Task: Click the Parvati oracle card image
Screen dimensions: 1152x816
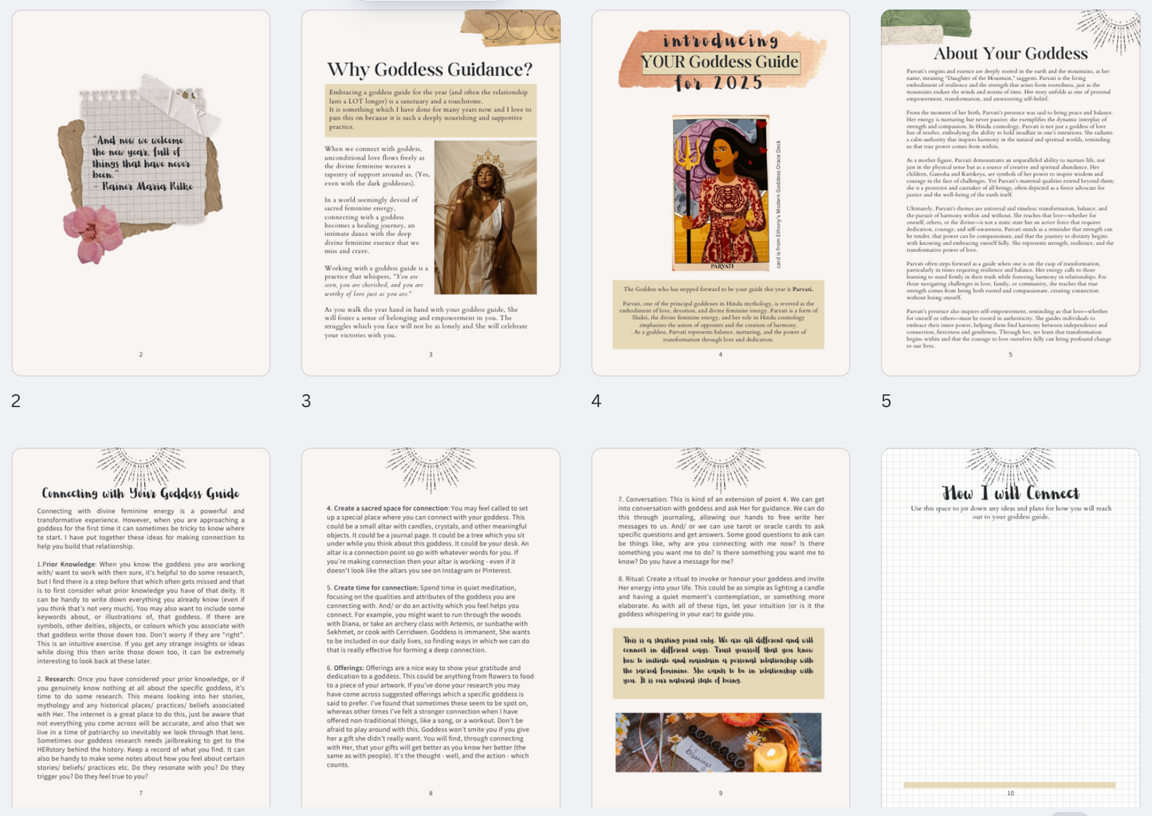Action: (x=721, y=193)
